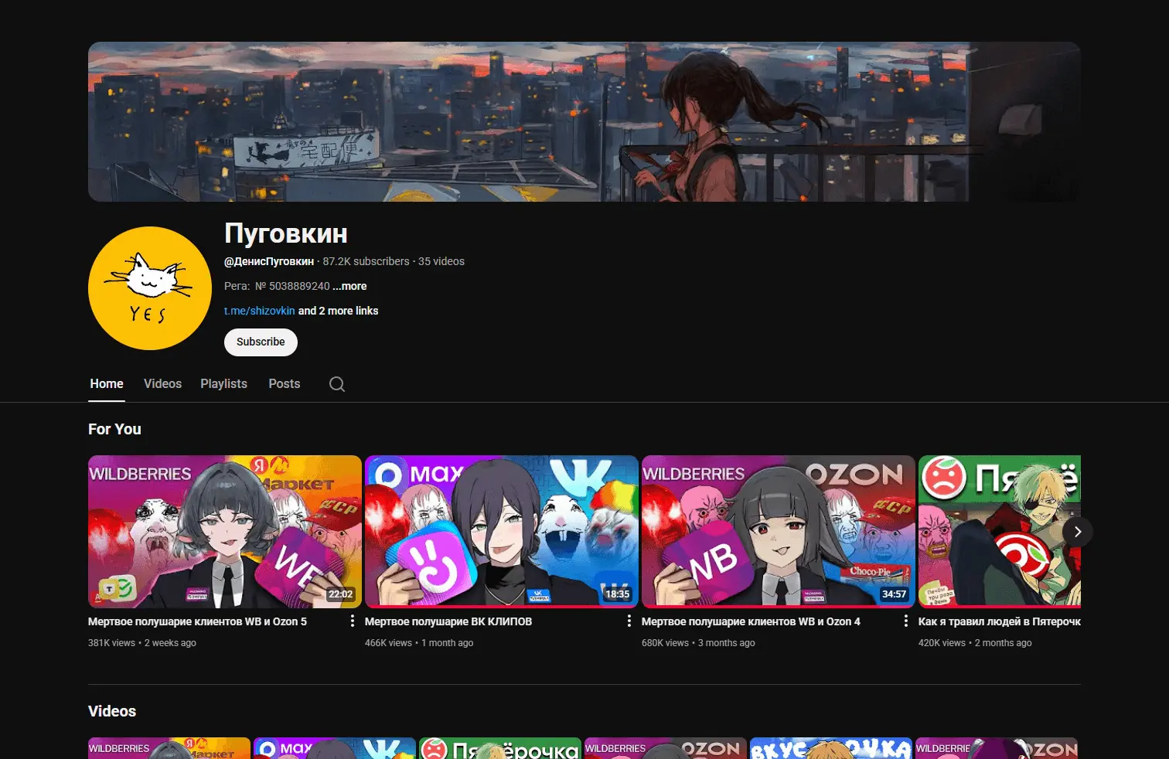
Task: Click the channel banner artwork
Action: pos(584,121)
